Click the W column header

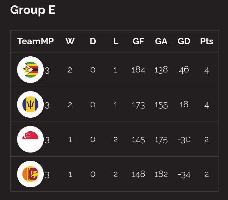[x=70, y=41]
